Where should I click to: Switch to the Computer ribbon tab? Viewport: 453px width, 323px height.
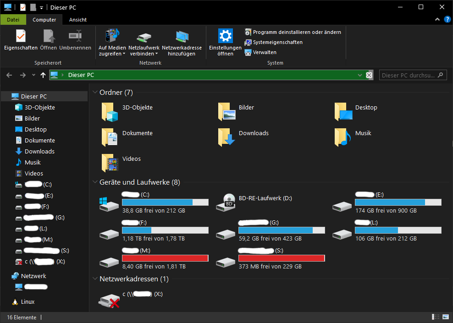click(x=44, y=20)
